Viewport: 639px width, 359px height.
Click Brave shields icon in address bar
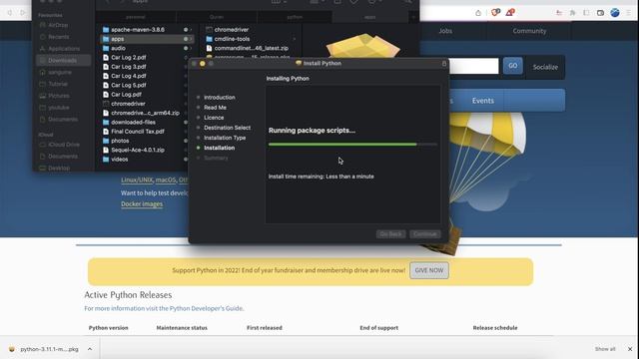[x=495, y=13]
